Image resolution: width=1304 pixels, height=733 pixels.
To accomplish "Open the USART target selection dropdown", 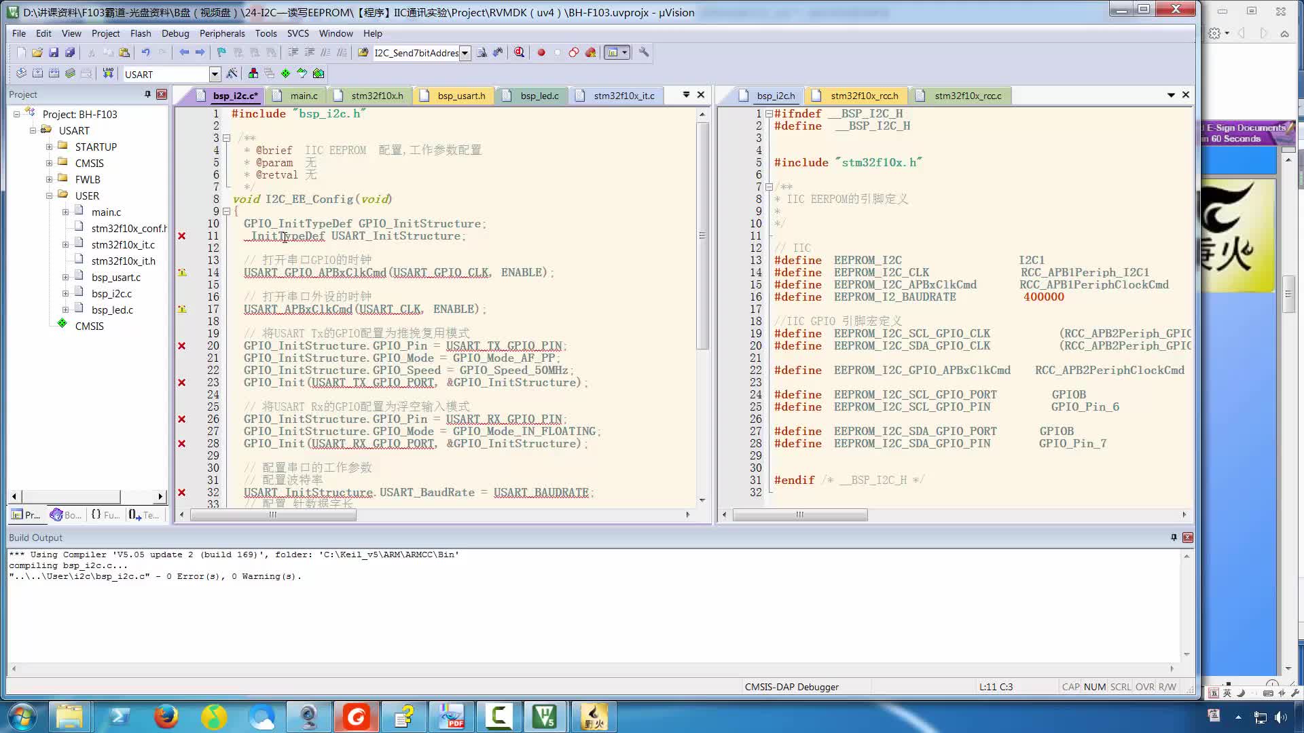I will point(215,74).
